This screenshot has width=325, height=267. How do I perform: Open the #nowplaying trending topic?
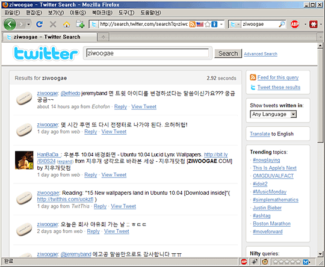267,160
